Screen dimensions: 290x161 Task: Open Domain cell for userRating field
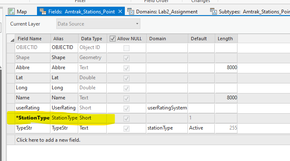[167, 108]
